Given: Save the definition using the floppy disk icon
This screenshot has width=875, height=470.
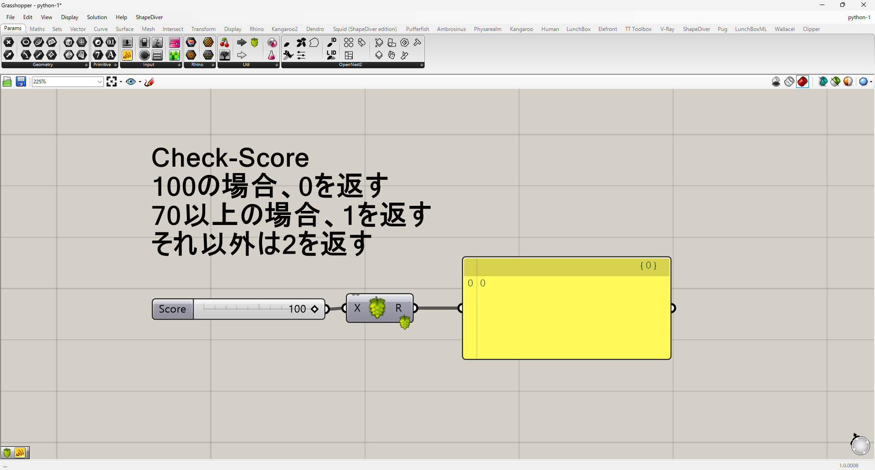Looking at the screenshot, I should click(x=21, y=82).
